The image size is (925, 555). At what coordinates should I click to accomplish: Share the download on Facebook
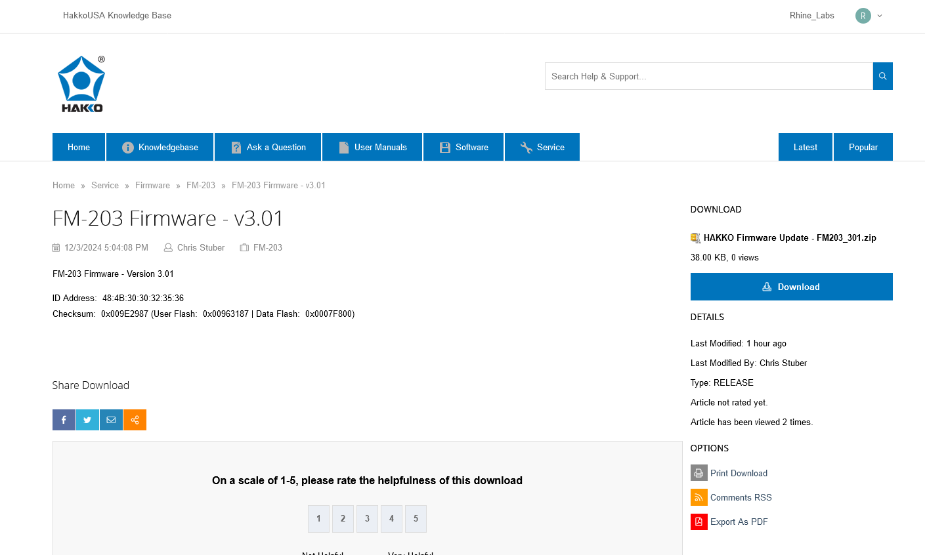pyautogui.click(x=64, y=420)
